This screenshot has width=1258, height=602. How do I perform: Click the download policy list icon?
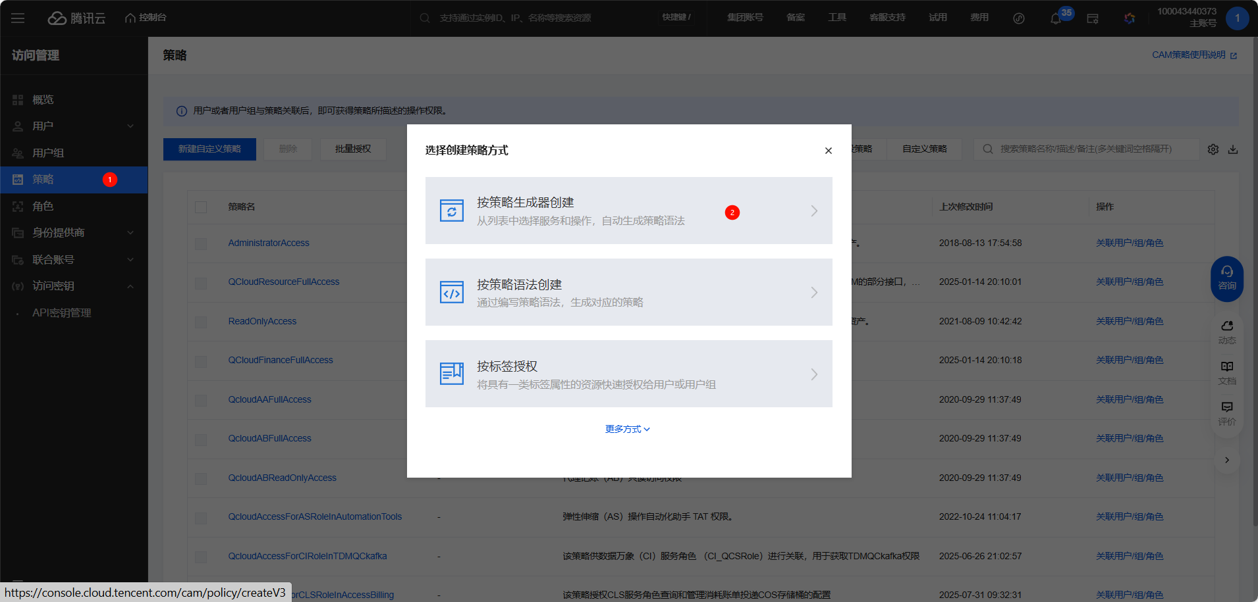(1233, 149)
